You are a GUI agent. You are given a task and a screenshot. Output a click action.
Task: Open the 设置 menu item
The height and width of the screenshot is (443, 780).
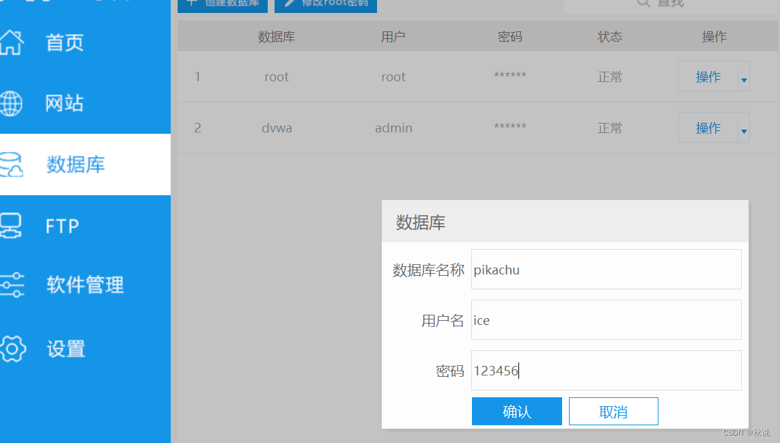66,349
